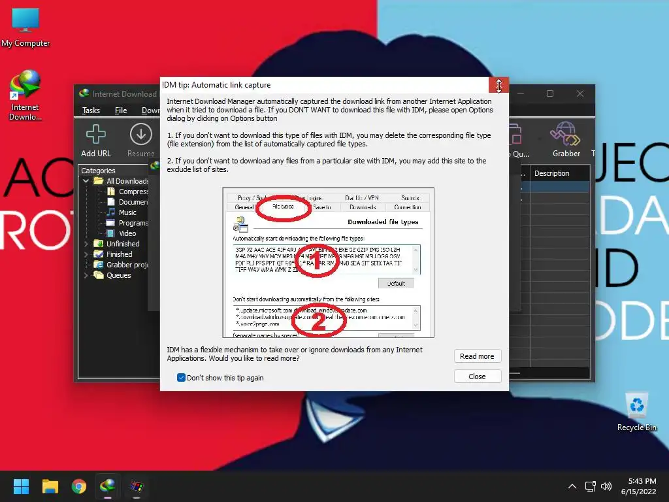Viewport: 669px width, 502px height.
Task: Expand the Unfinished category node
Action: tap(86, 244)
